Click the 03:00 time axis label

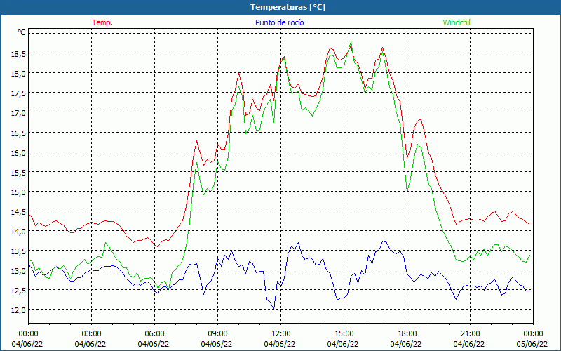tap(91, 334)
